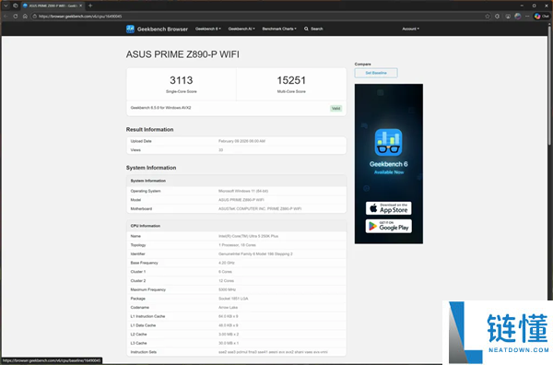Click Geekbench 6.5.0 for Windows AVX2 text

(x=160, y=108)
